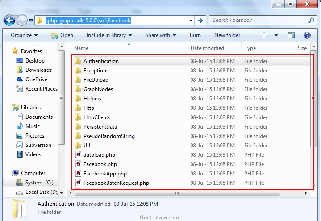
Task: Expand the address bar history dropdown
Action: (x=191, y=20)
